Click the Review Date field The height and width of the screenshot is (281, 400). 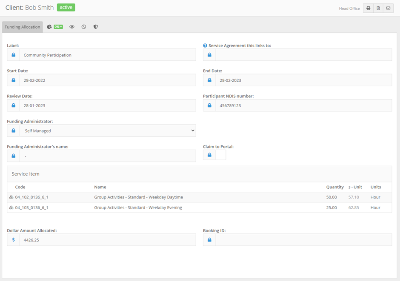click(x=108, y=105)
